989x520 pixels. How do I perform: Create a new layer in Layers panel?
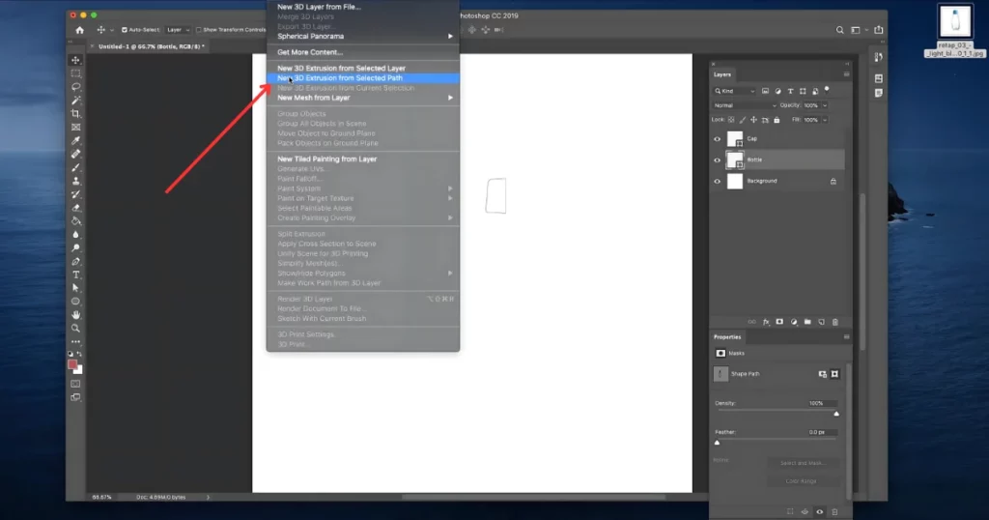(x=821, y=322)
